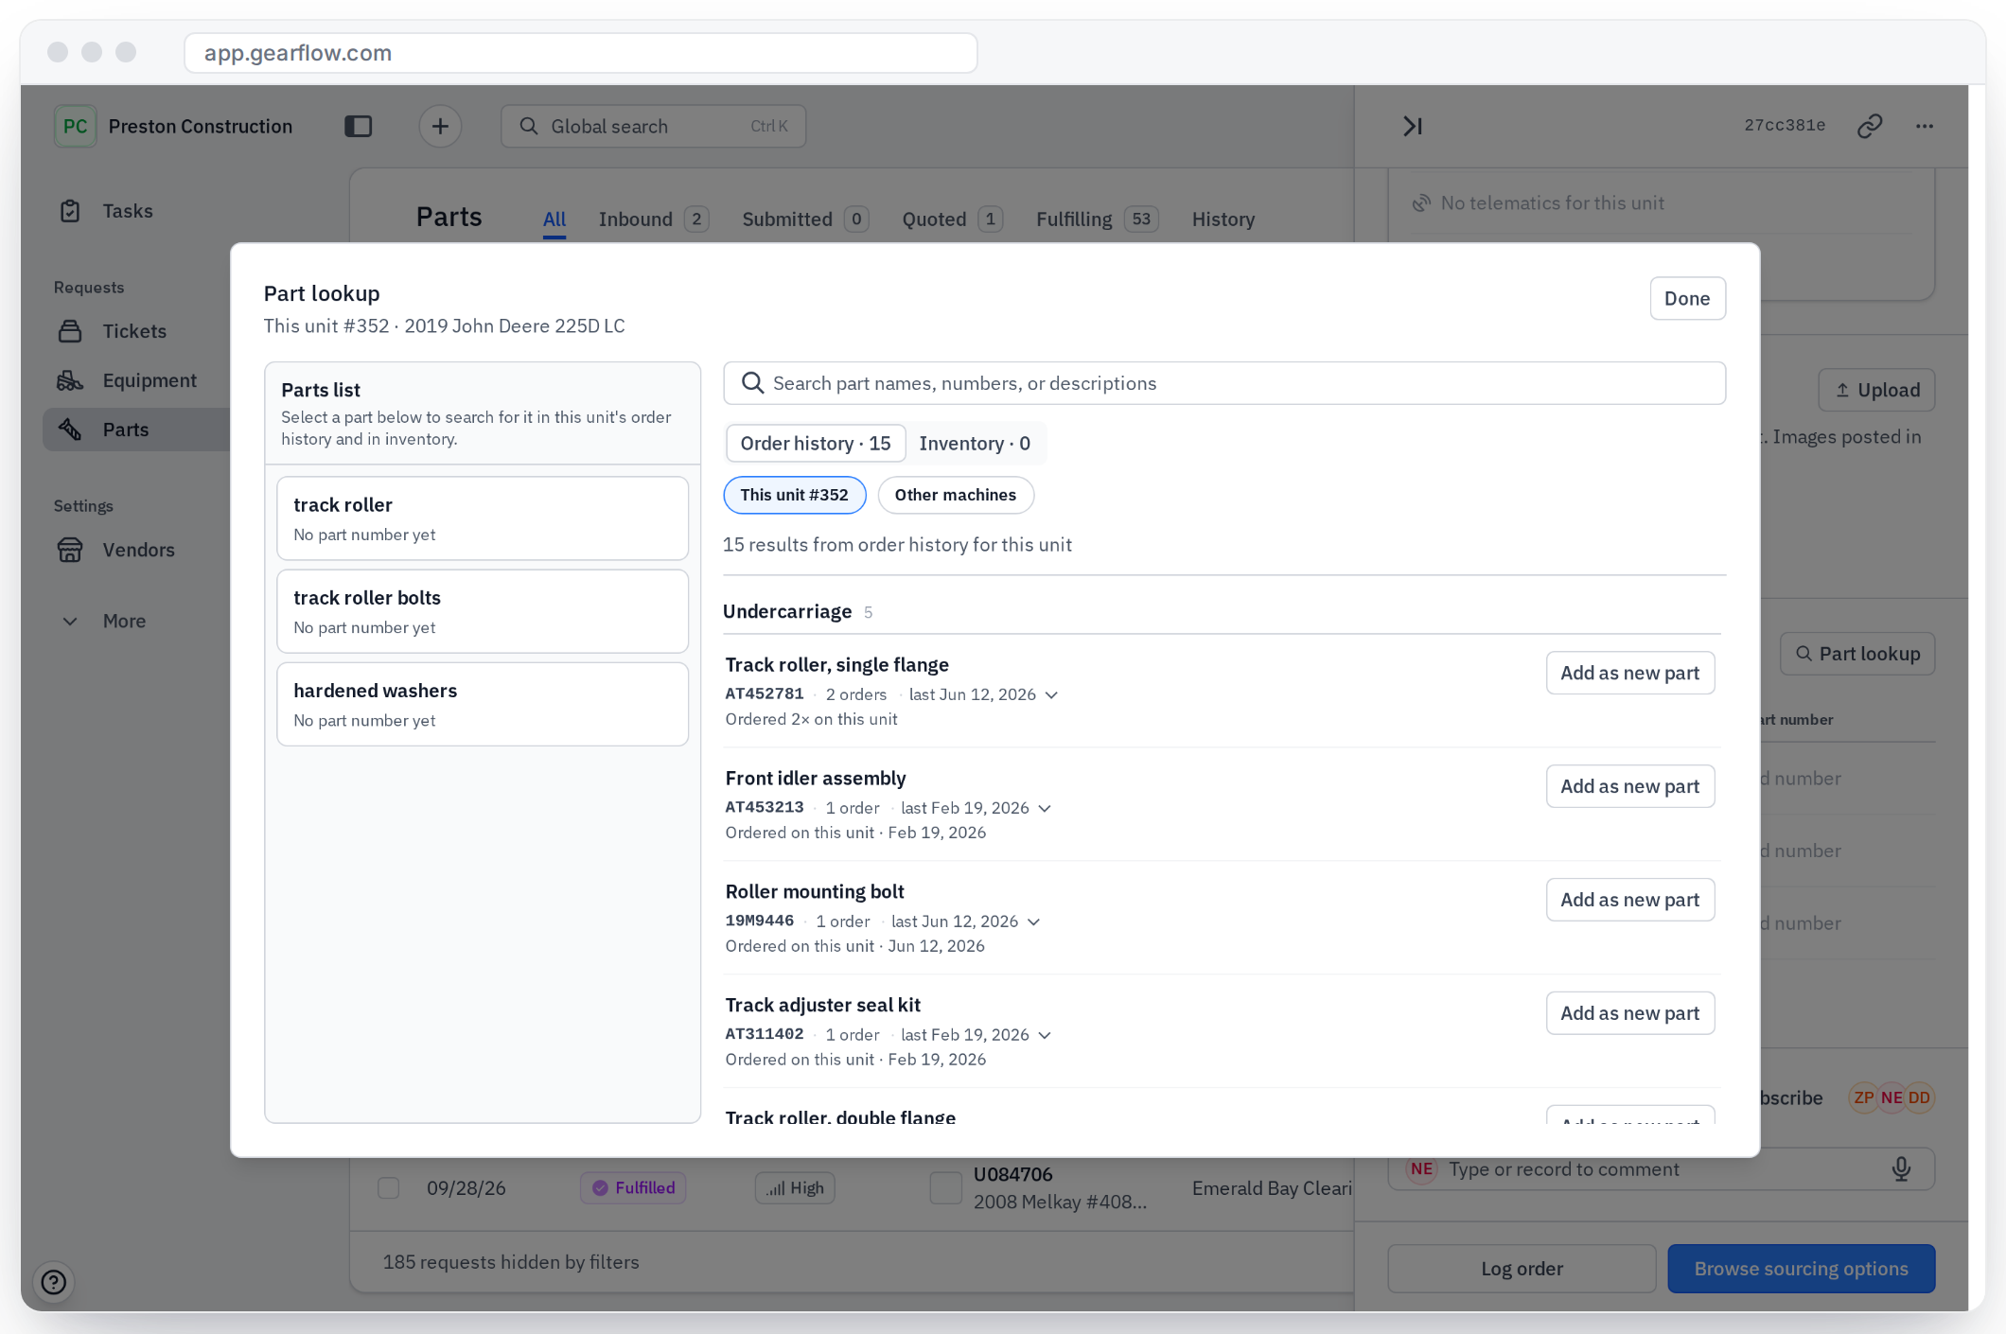Copy link using chain icon
Viewport: 2006px width, 1334px height.
coord(1870,126)
